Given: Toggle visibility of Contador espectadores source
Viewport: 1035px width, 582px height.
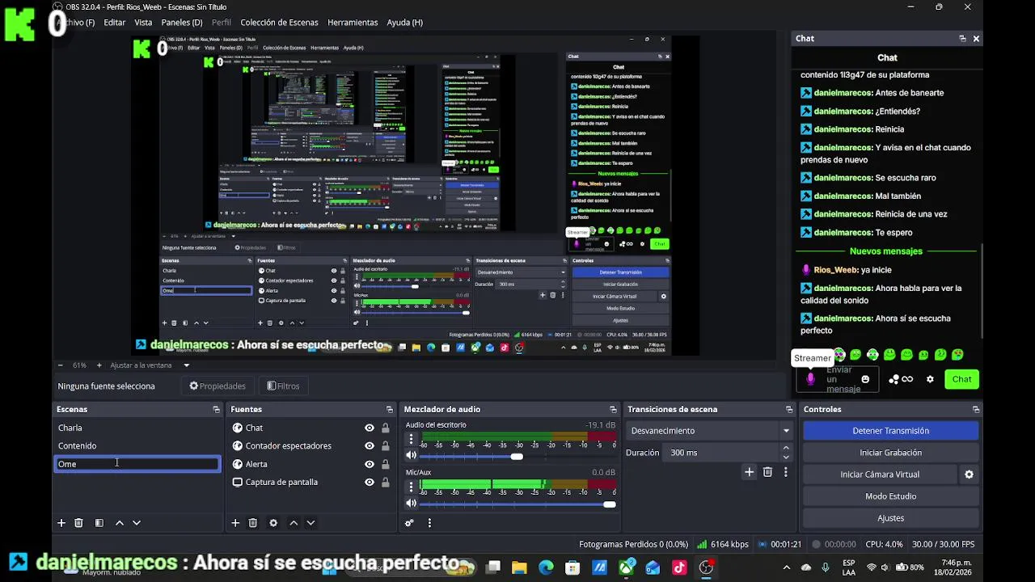Looking at the screenshot, I should coord(370,446).
